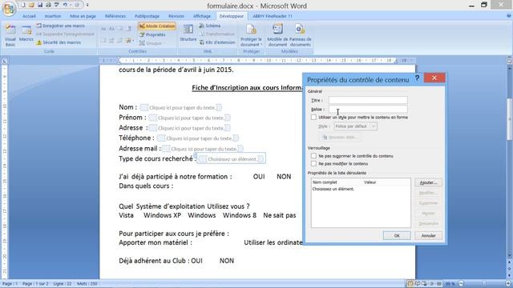Open the Macros dialog

(x=26, y=34)
